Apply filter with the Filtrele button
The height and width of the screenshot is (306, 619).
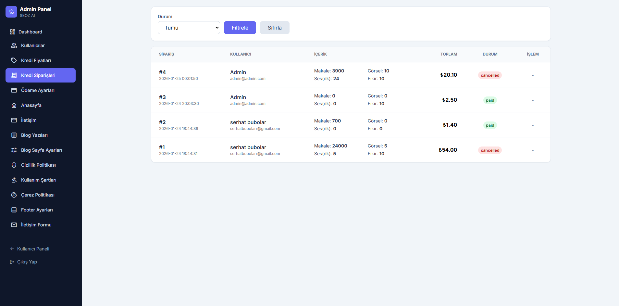(x=240, y=28)
